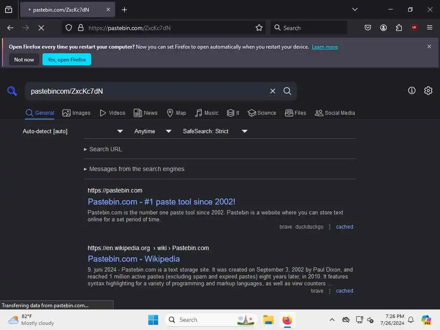Open the Auto-detect language dropdown
Viewport: 440px width, 330px height.
(73, 131)
